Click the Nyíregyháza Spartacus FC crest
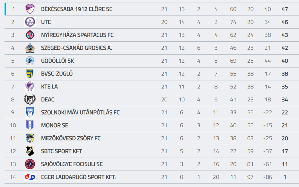The width and height of the screenshot is (299, 187). tap(30, 35)
